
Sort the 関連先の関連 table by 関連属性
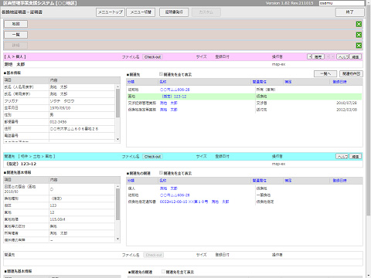coord(259,181)
